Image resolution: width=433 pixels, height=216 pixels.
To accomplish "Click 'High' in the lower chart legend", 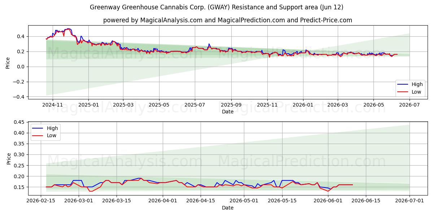I will click(52, 128).
